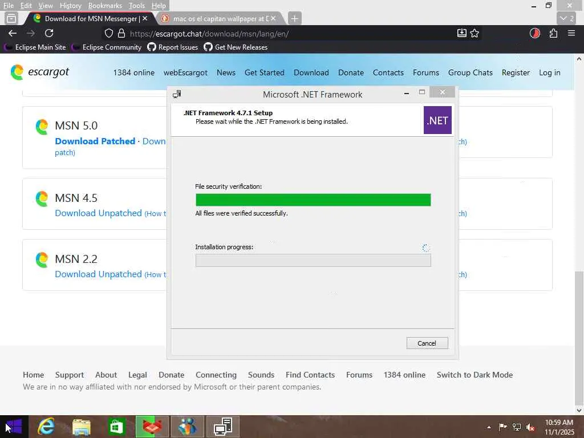
Task: Open the extensions puzzle piece icon
Action: click(x=553, y=33)
